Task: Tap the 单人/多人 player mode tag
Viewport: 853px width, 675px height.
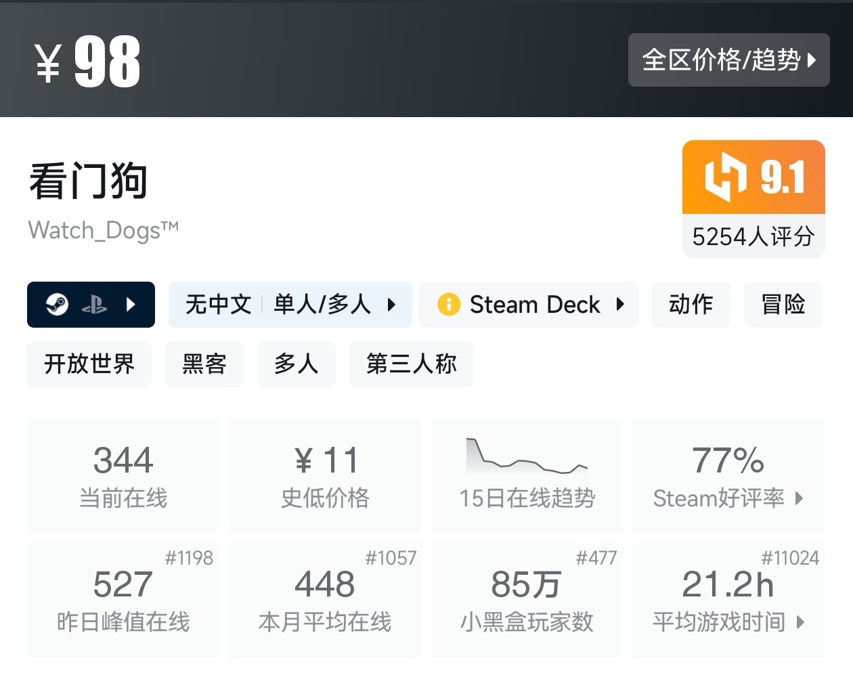Action: pyautogui.click(x=322, y=305)
